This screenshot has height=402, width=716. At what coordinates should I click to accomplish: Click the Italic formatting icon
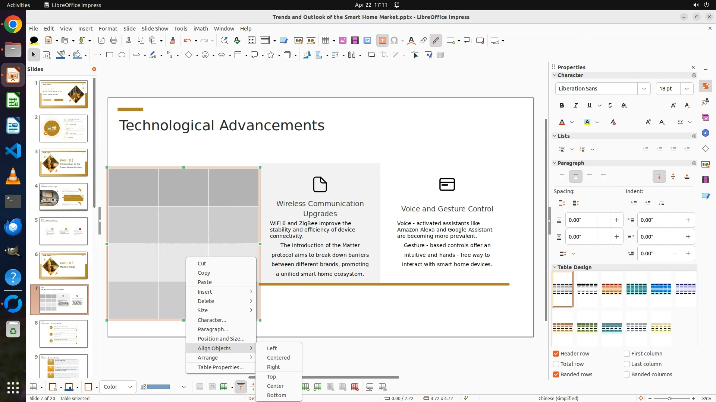[x=576, y=106]
